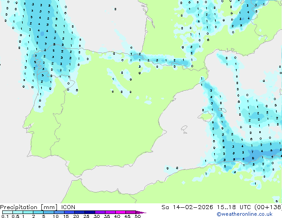Click the 5–10 mm legend swatch
Image resolution: width=282 pixels, height=218 pixels.
click(49, 212)
